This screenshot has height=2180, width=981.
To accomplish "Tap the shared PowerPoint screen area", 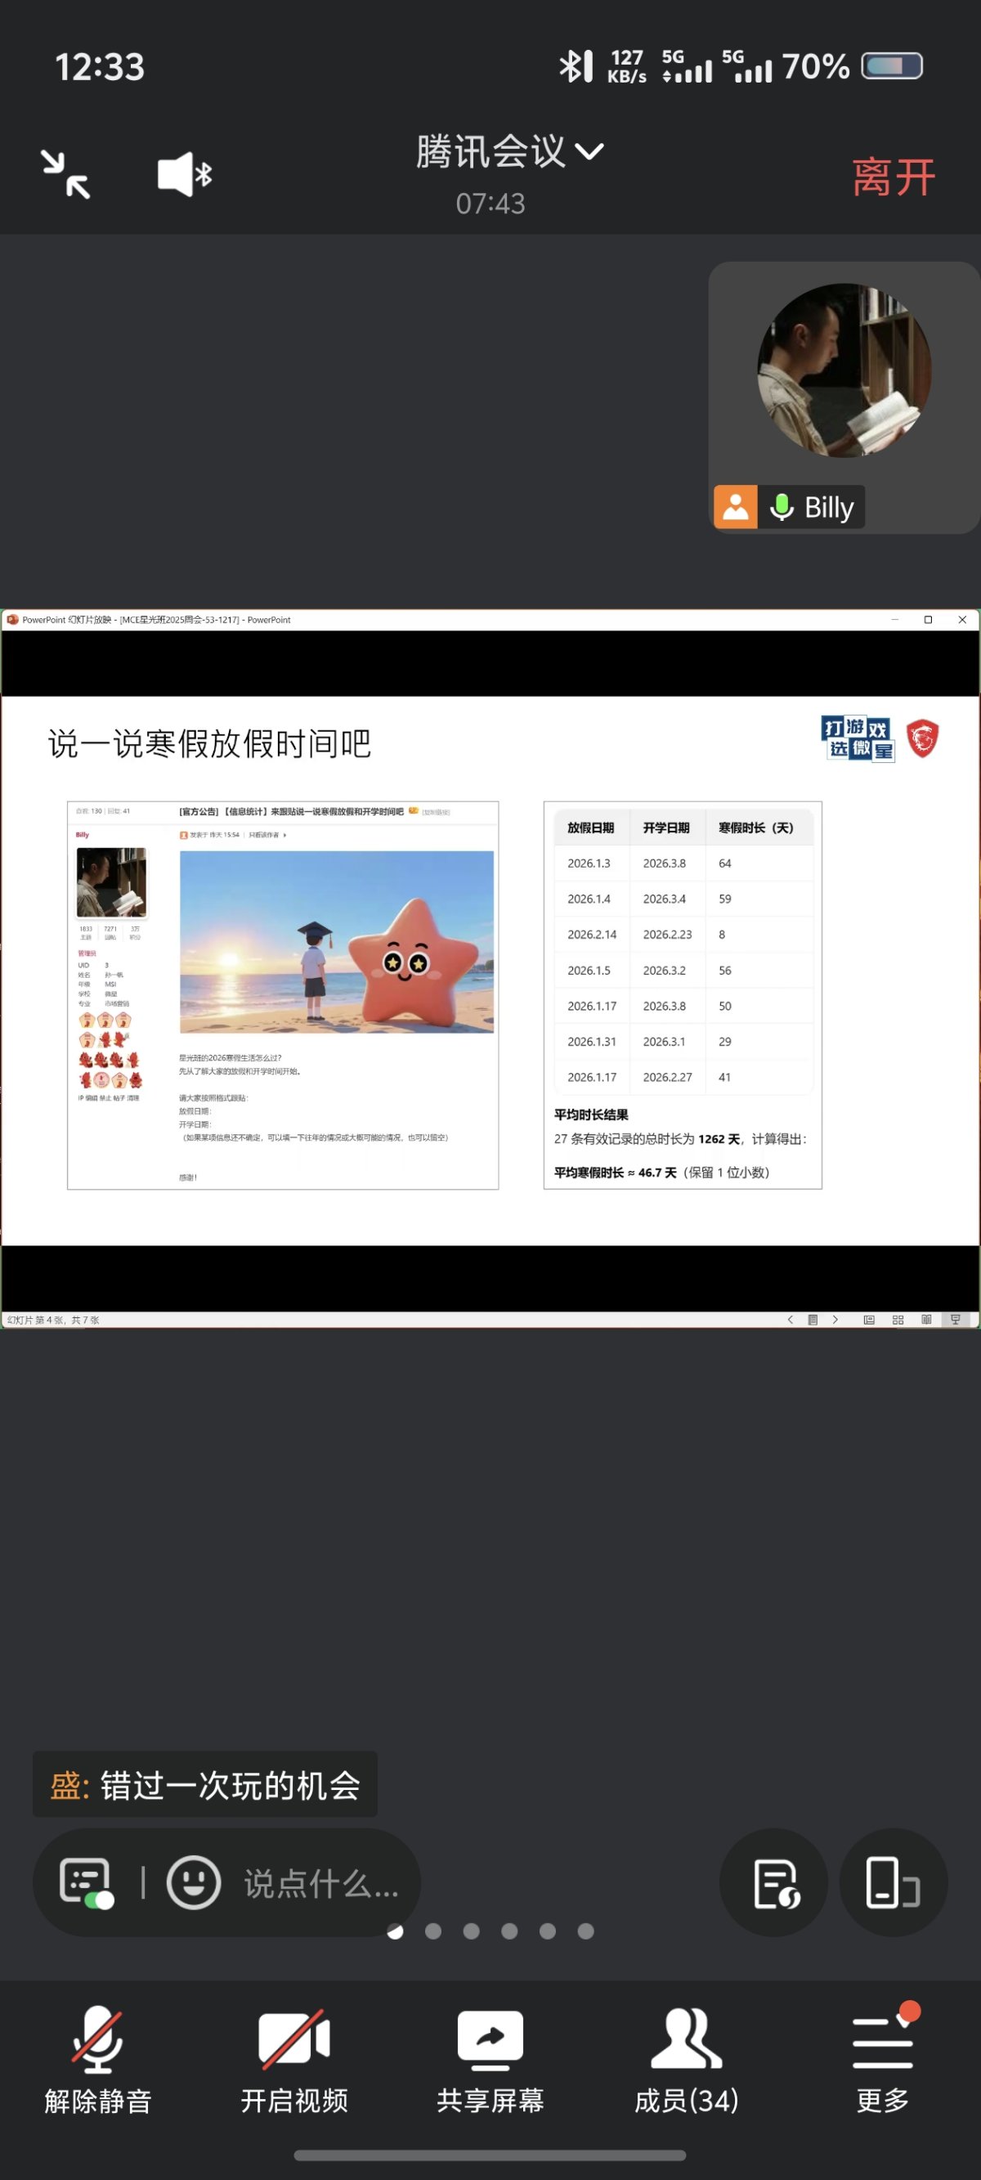I will (x=490, y=969).
